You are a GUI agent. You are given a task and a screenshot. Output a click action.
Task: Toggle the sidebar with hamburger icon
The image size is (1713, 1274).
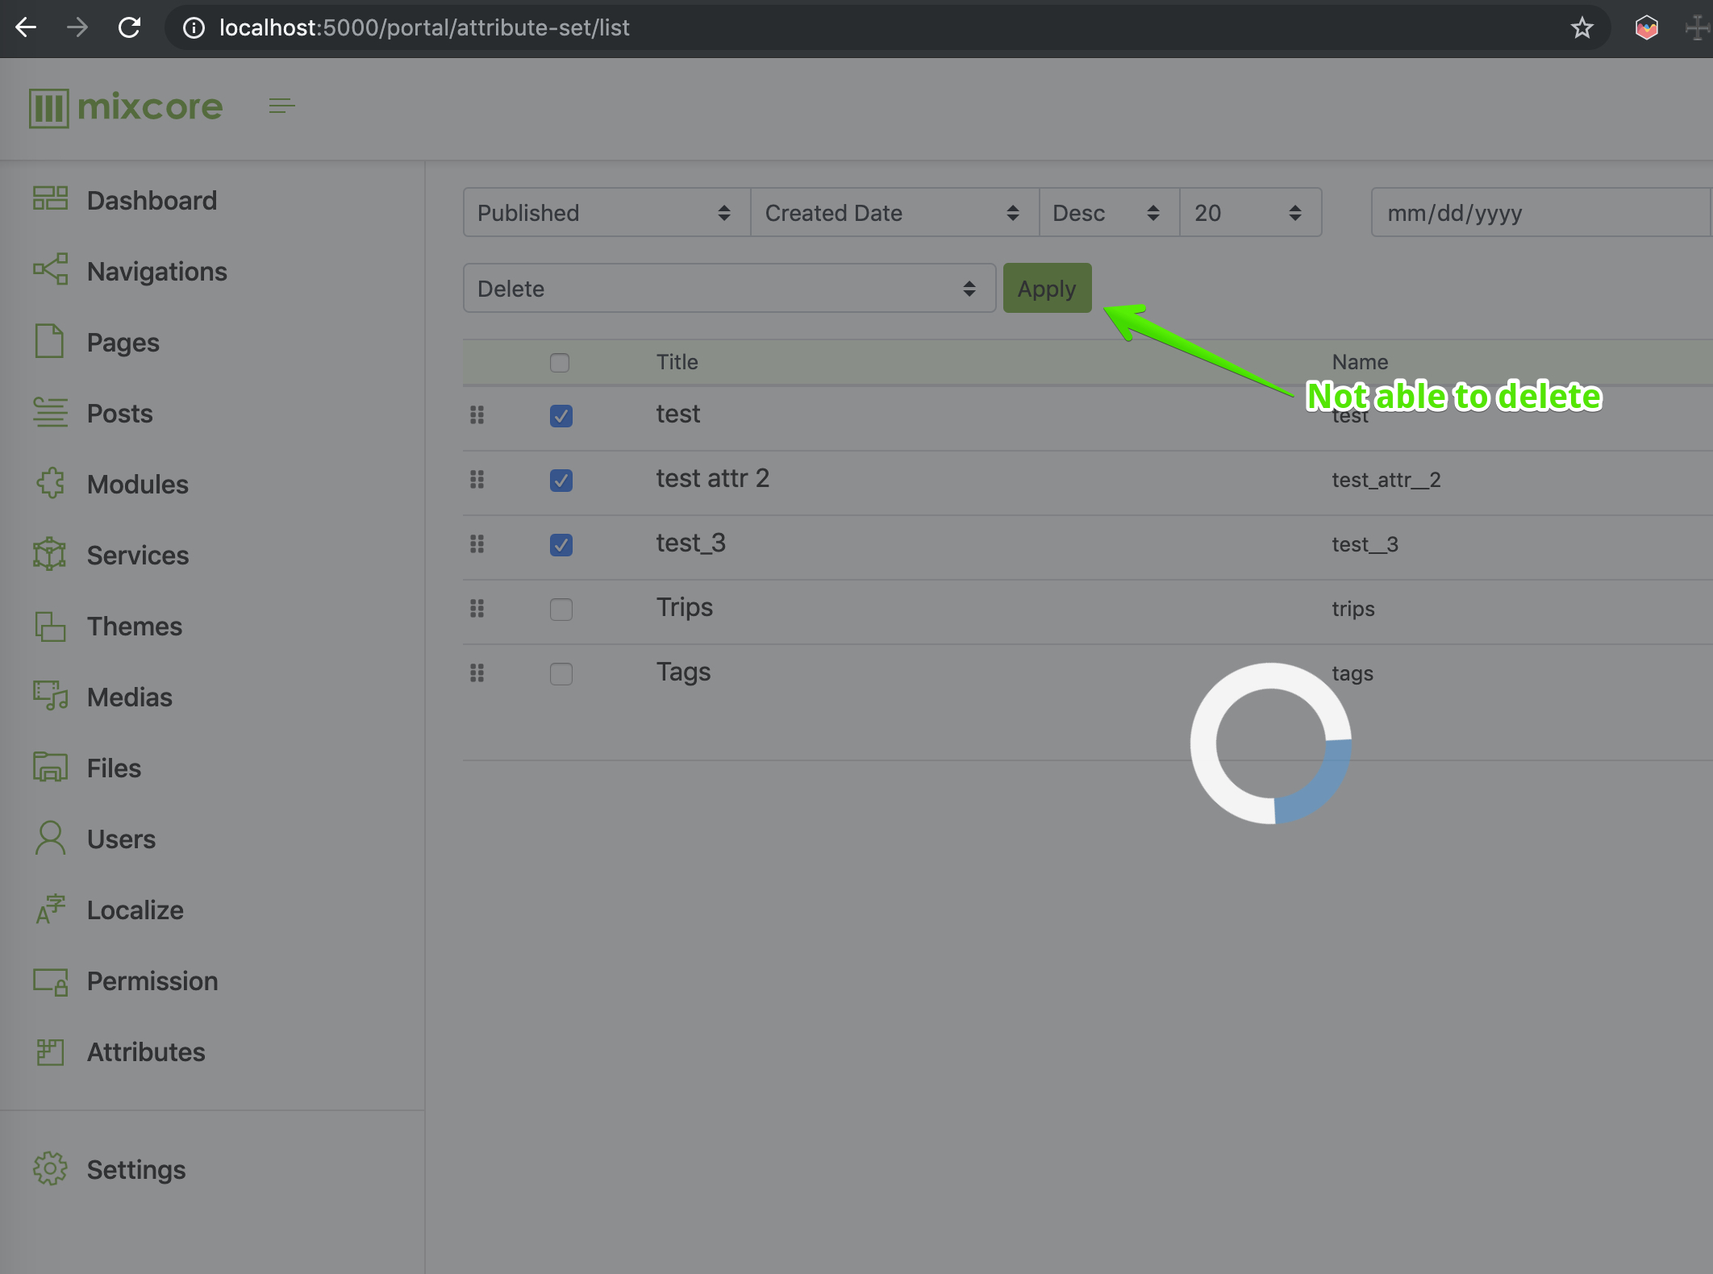pyautogui.click(x=282, y=106)
